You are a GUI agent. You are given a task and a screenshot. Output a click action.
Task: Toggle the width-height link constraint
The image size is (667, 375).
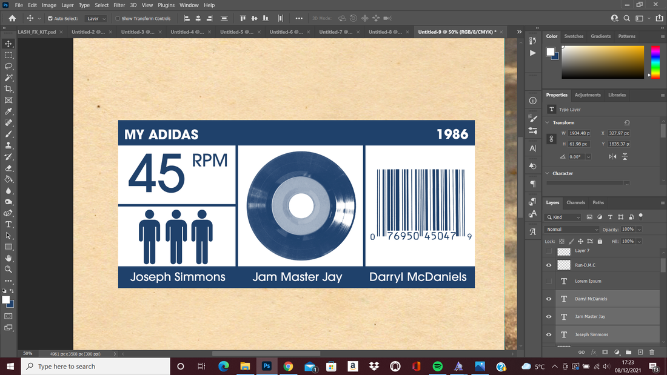click(x=551, y=139)
